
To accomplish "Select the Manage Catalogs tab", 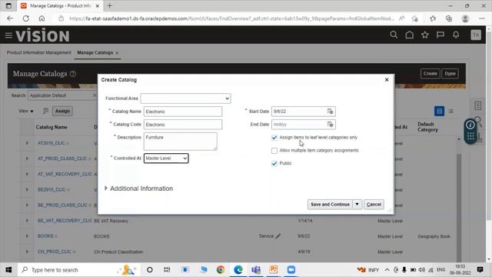I will [95, 53].
